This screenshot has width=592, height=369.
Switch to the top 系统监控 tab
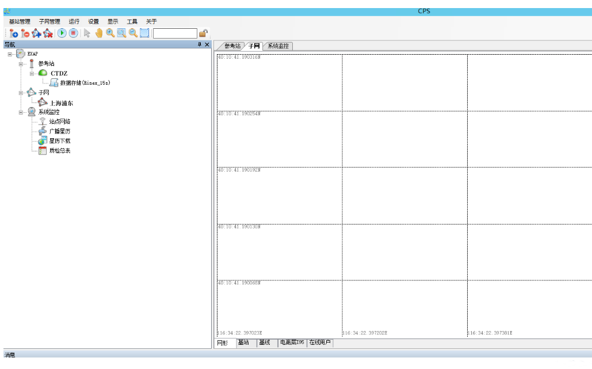click(278, 46)
